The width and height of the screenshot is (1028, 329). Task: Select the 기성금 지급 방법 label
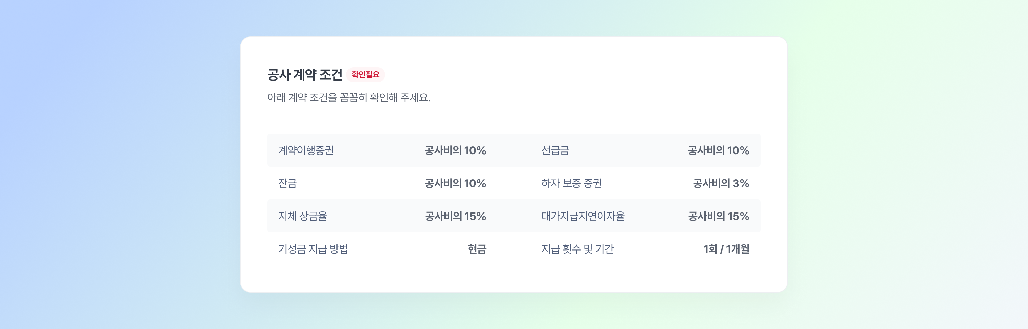313,249
